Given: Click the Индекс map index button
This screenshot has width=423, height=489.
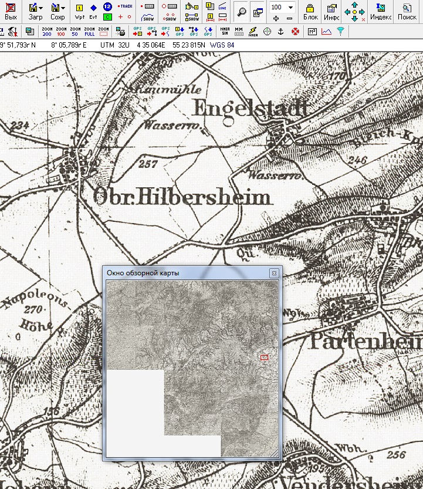Looking at the screenshot, I should point(381,11).
